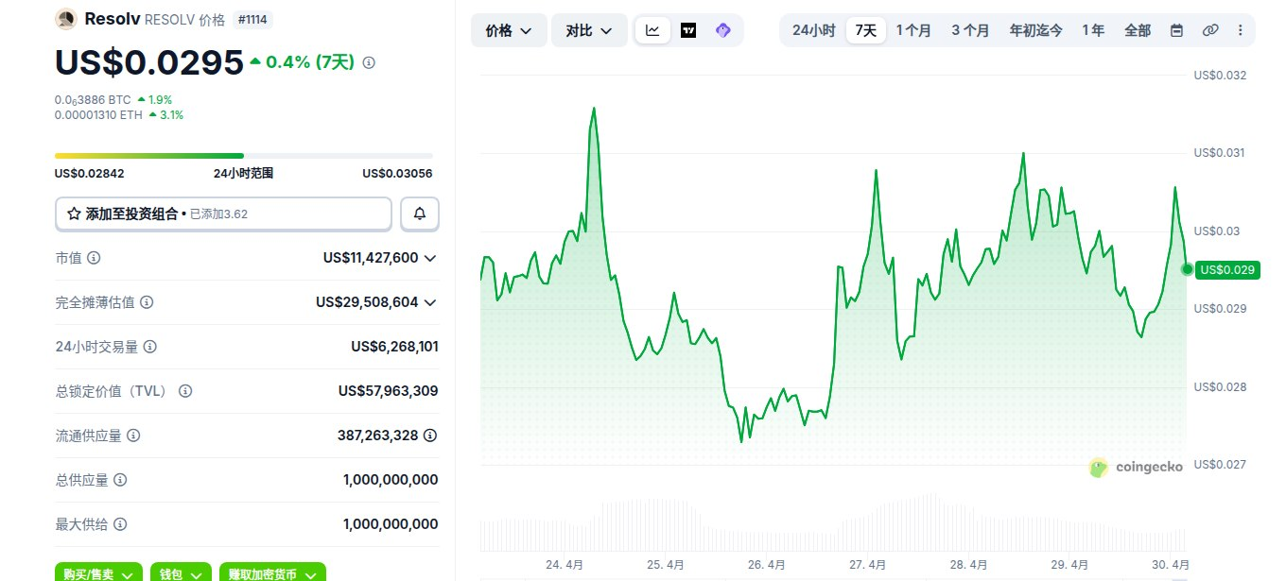Expand market cap value US$11,427,600

pos(430,258)
